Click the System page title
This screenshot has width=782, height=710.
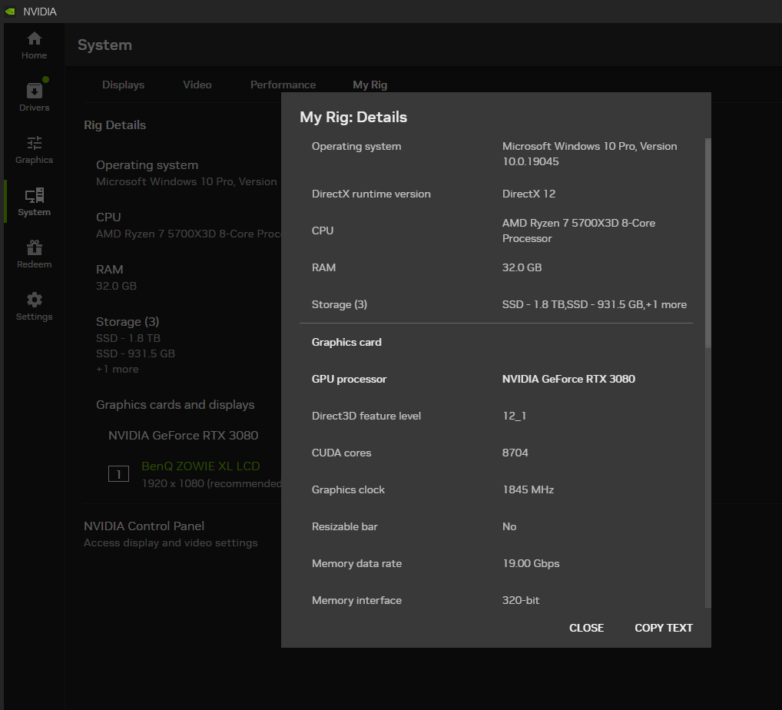coord(104,45)
